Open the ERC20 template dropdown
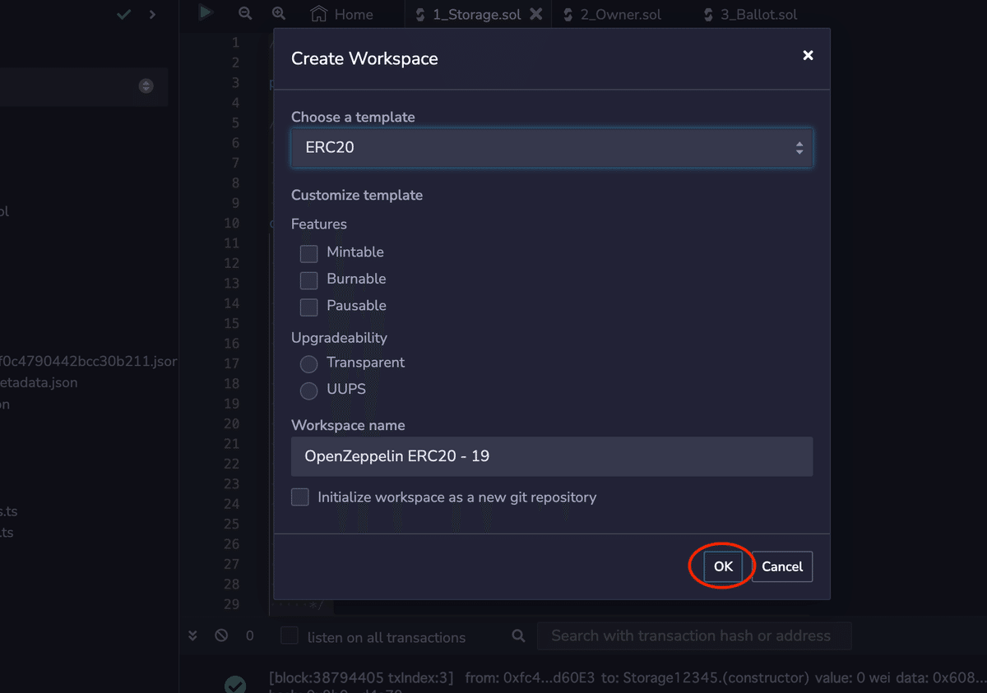 click(552, 148)
